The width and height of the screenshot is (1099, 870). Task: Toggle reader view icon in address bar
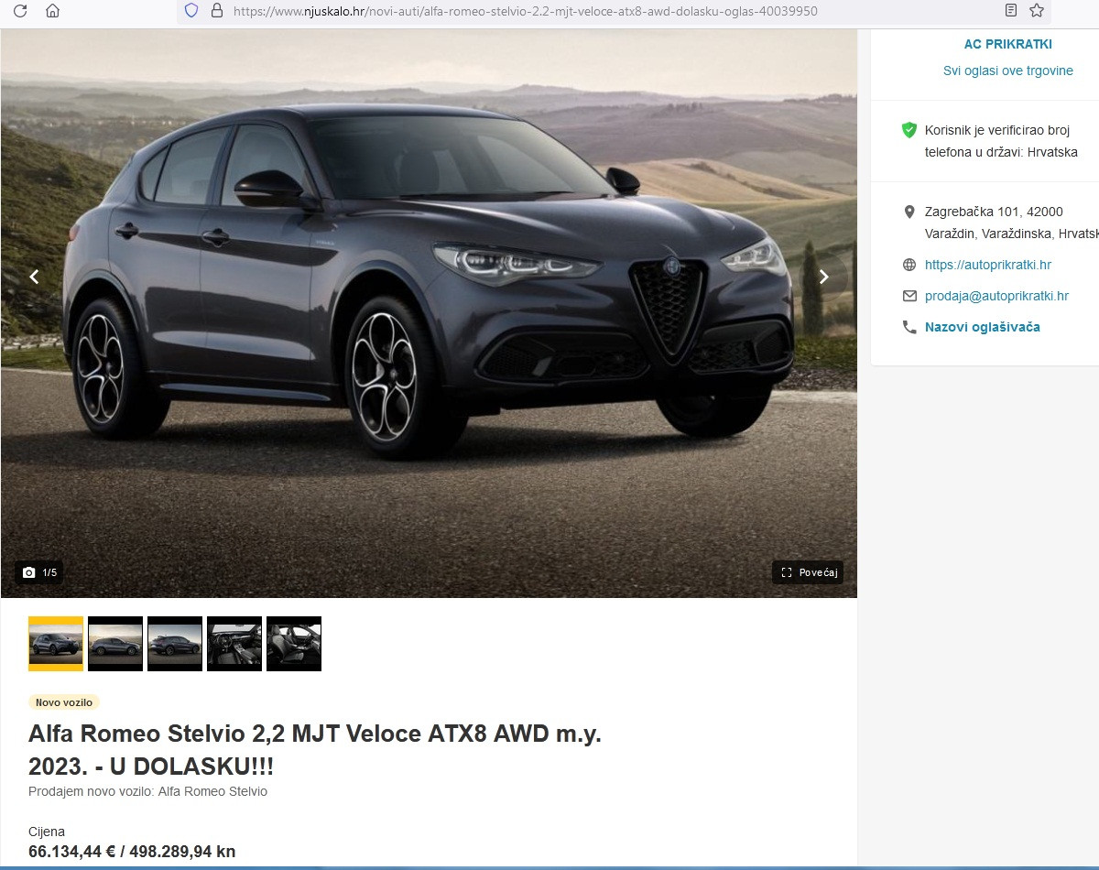tap(1010, 11)
